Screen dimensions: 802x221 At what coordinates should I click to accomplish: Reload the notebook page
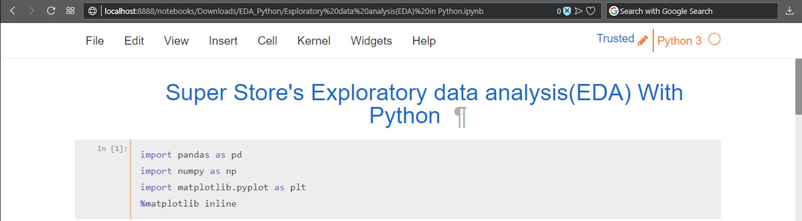click(x=51, y=11)
